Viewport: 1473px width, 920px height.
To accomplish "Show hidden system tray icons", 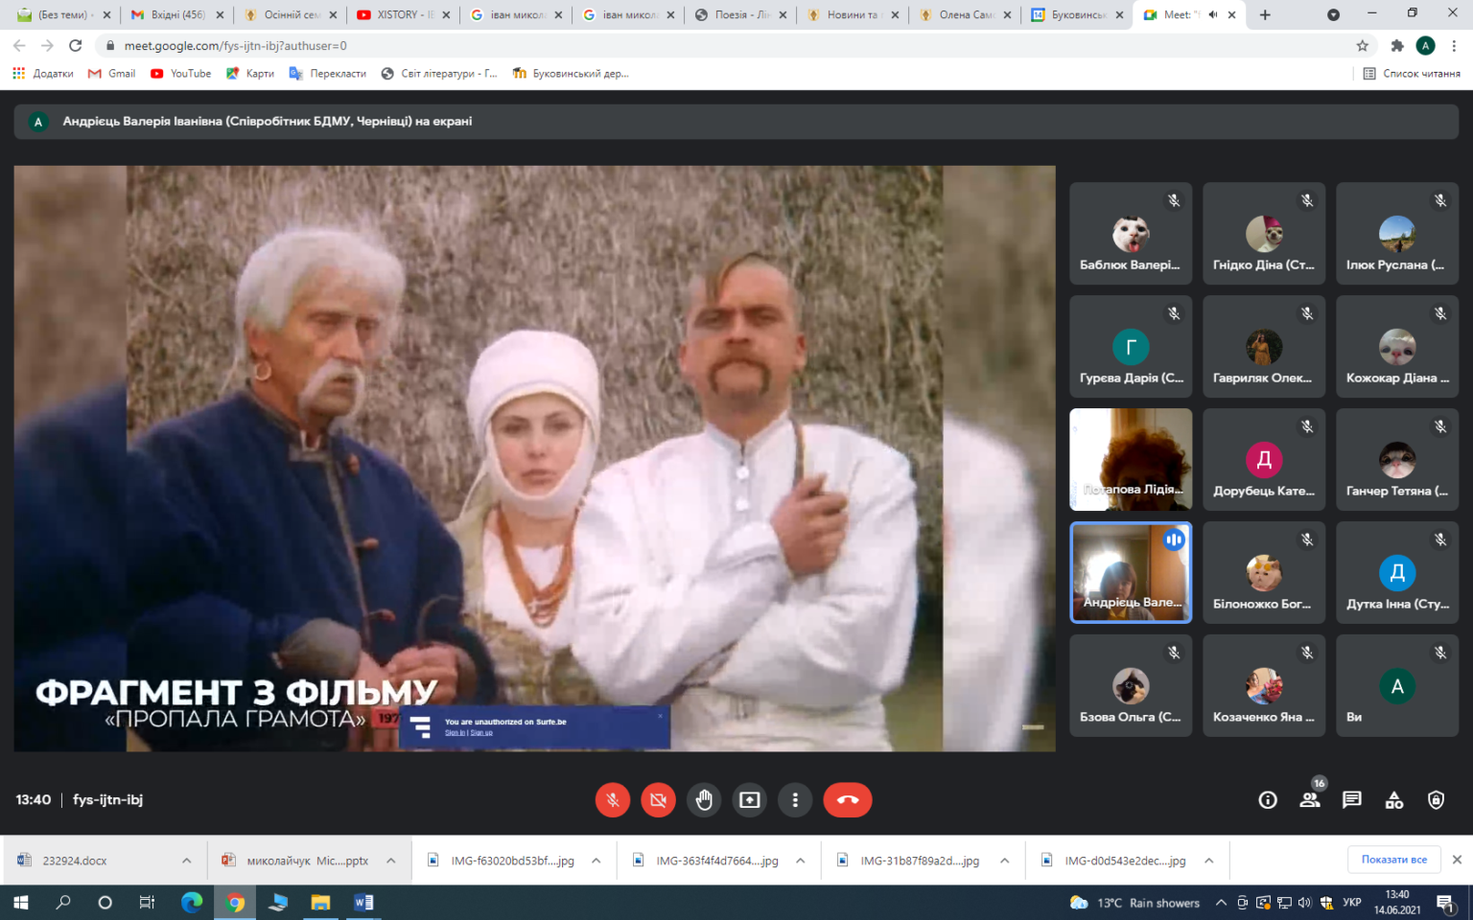I will click(x=1221, y=902).
